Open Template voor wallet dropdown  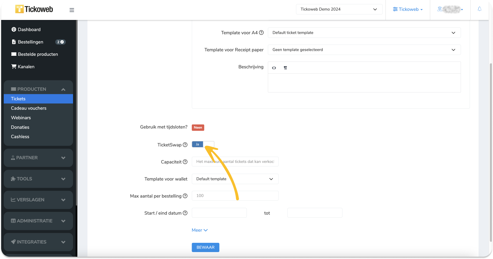[x=235, y=179]
